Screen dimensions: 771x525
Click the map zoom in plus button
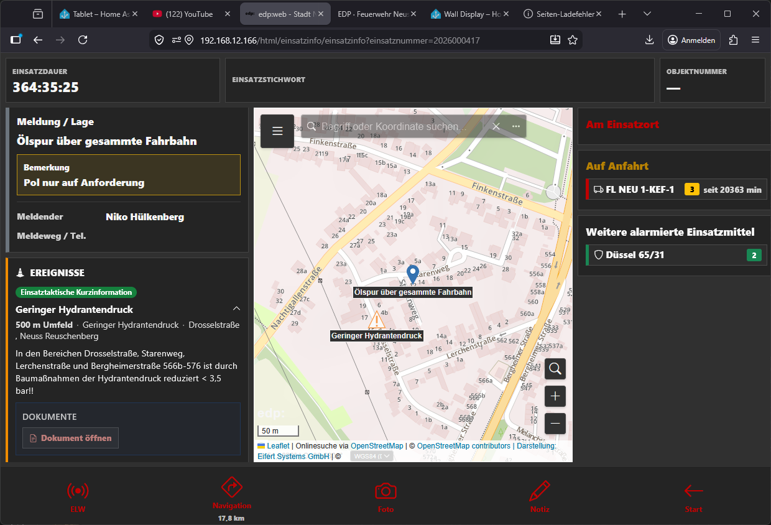(555, 396)
